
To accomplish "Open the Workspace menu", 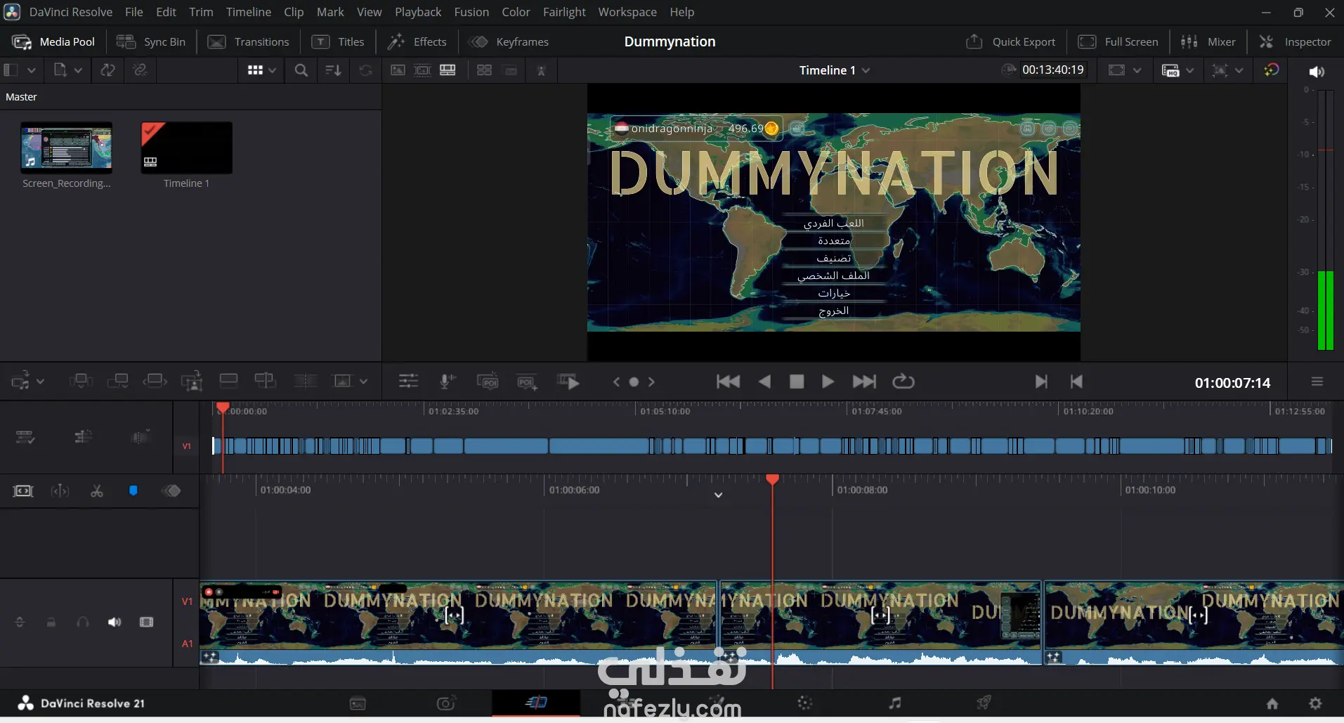I will click(627, 12).
